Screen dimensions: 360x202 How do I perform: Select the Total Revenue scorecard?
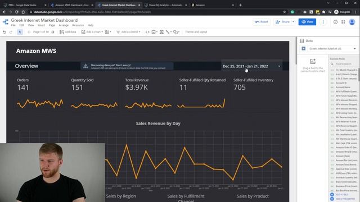tap(148, 94)
